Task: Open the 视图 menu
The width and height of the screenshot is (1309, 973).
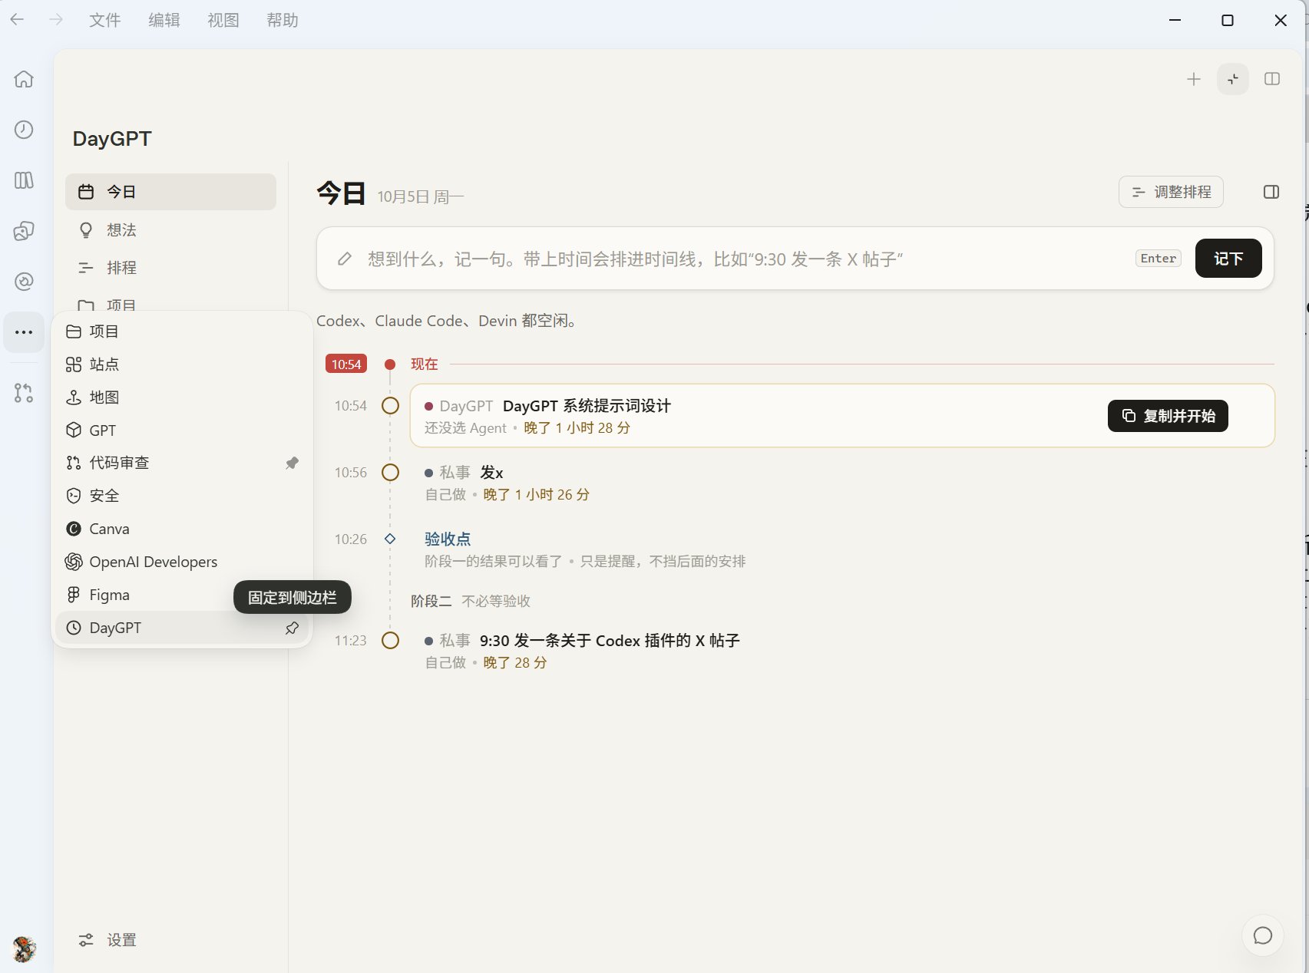Action: click(x=223, y=20)
